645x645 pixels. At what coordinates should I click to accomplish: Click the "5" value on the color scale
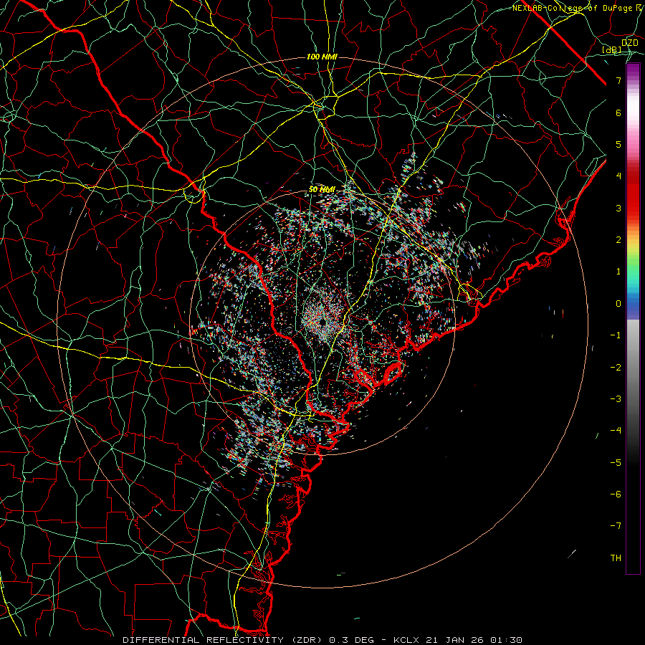[x=618, y=145]
